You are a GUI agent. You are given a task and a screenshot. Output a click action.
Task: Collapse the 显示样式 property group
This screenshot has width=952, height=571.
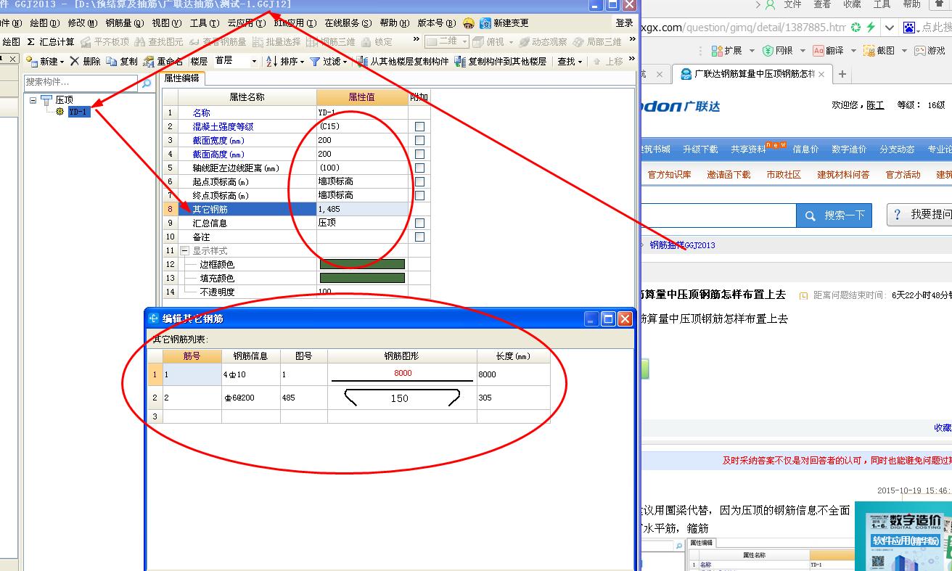pyautogui.click(x=185, y=250)
